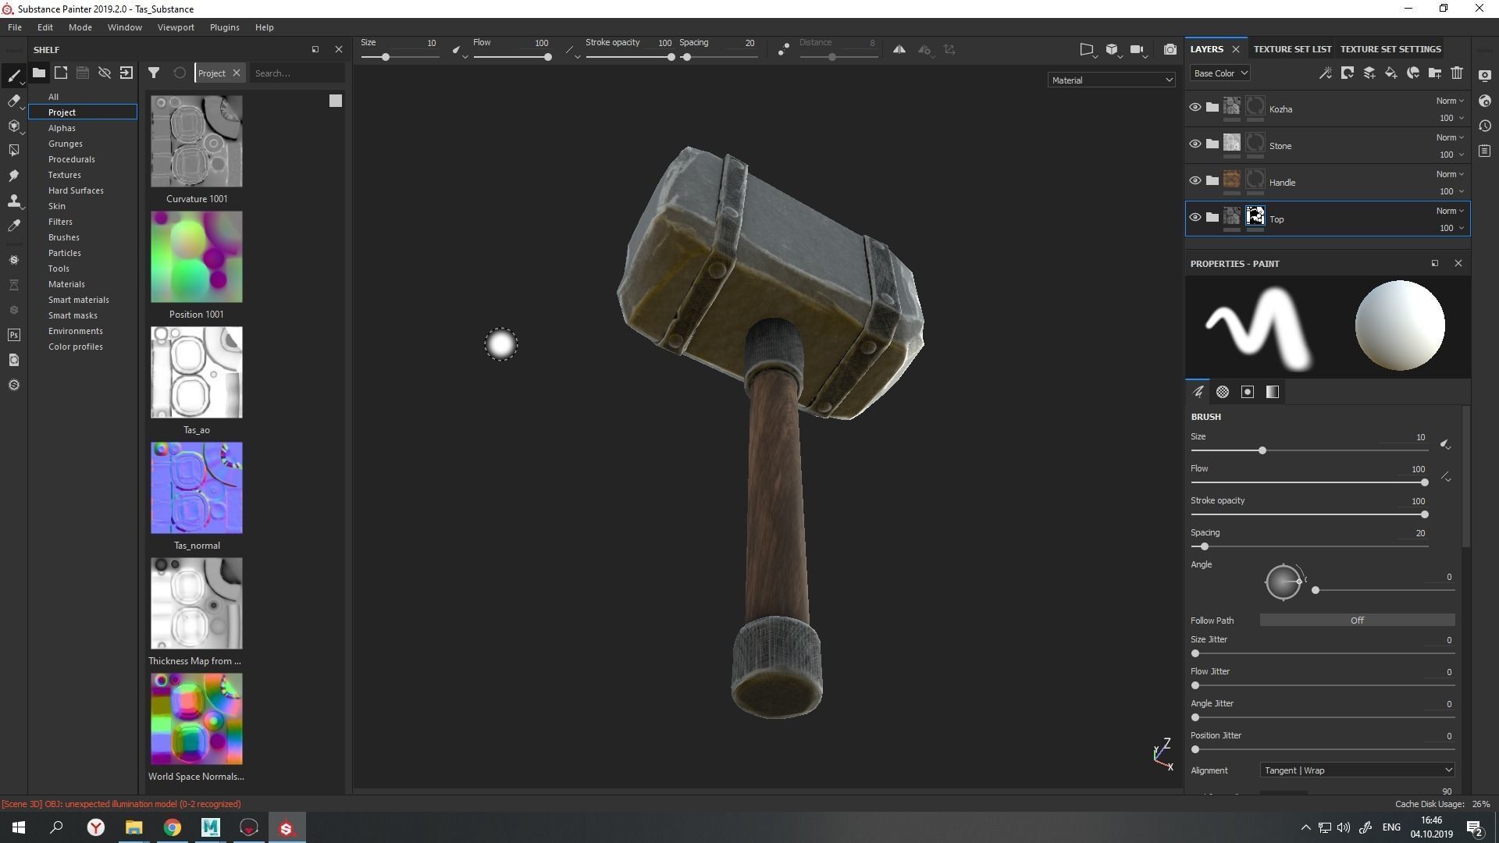Hide the Stone layer folder
Image resolution: width=1499 pixels, height=843 pixels.
[x=1195, y=144]
